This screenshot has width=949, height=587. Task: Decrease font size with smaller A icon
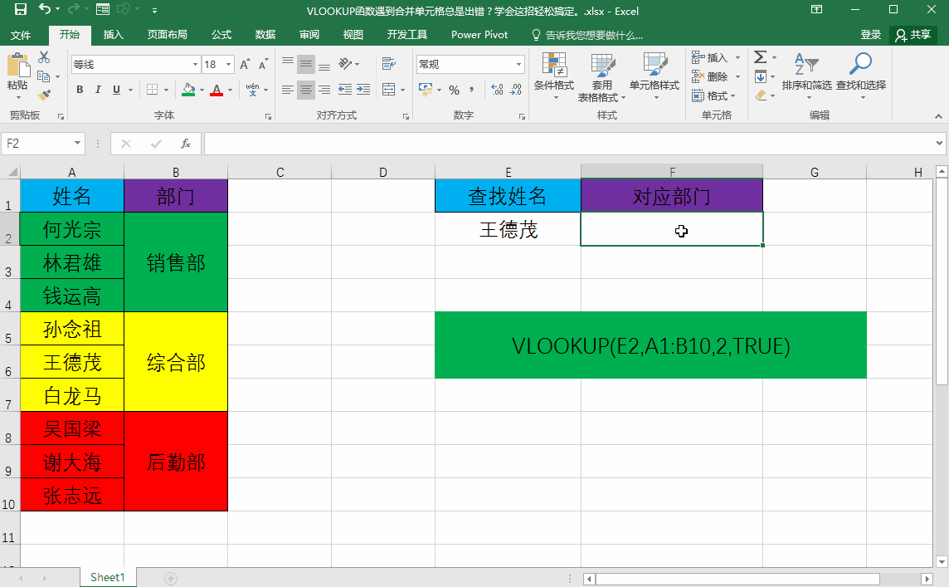pyautogui.click(x=263, y=64)
